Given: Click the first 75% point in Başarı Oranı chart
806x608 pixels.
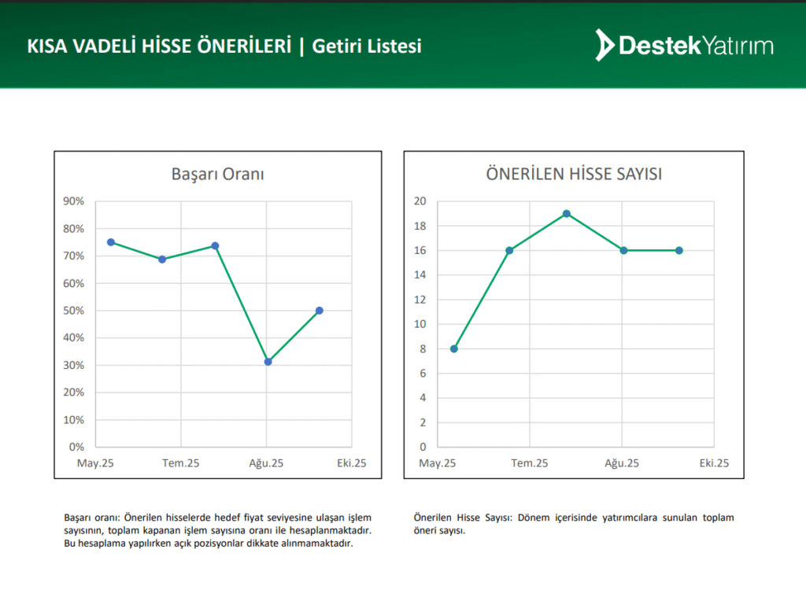Looking at the screenshot, I should pyautogui.click(x=111, y=242).
